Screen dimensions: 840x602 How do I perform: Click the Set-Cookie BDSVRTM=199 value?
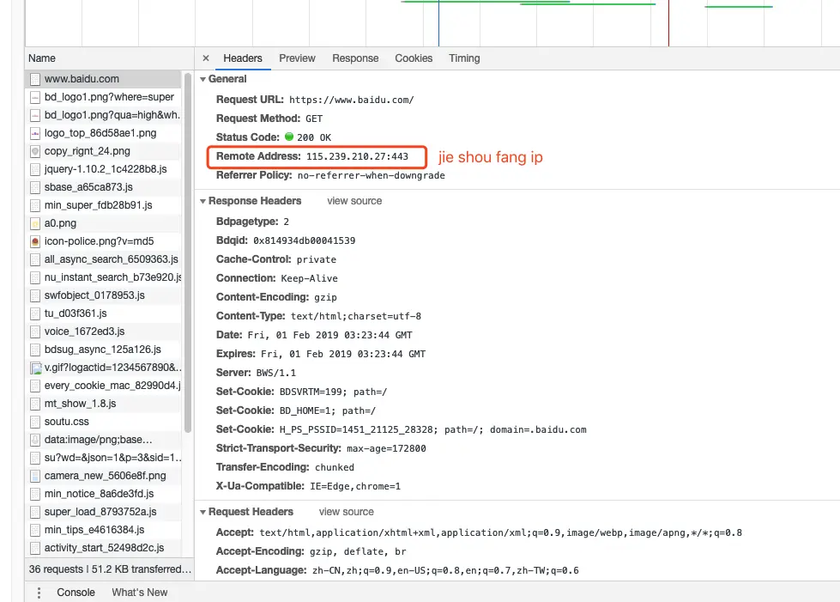click(x=333, y=392)
